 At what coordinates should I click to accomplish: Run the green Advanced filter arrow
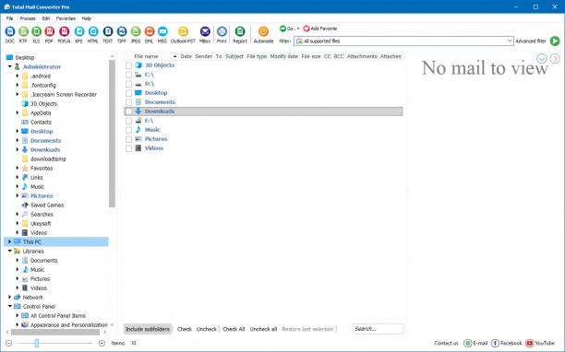point(555,41)
